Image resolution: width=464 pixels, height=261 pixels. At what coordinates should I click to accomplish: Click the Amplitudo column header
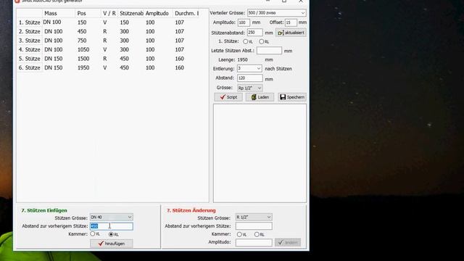(x=157, y=13)
